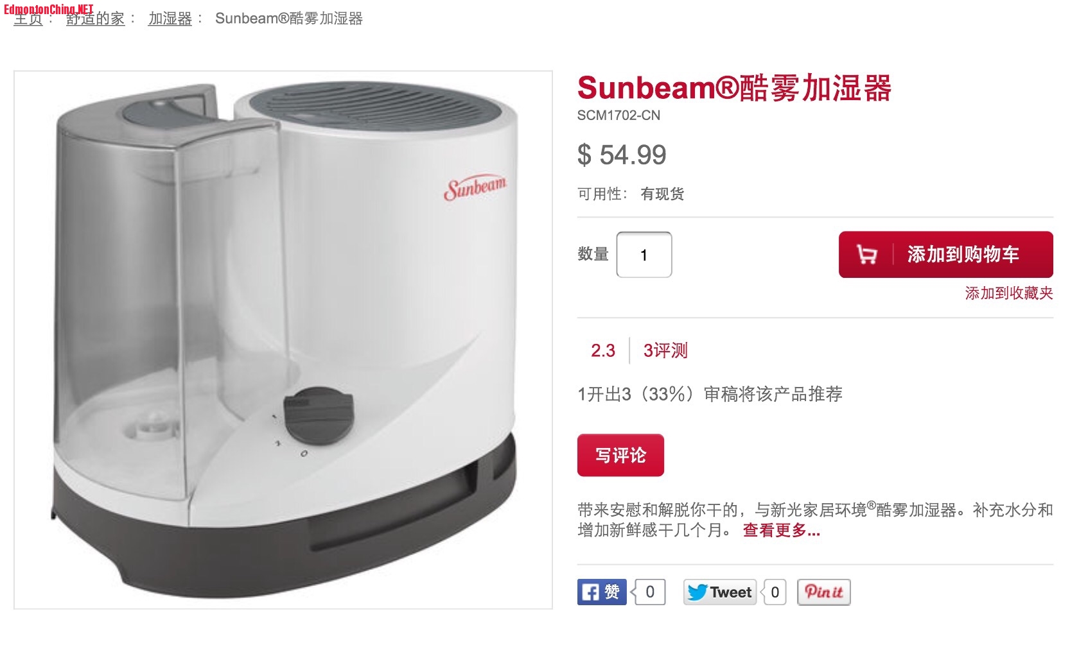Open the 3评测 reviews link

[x=665, y=350]
